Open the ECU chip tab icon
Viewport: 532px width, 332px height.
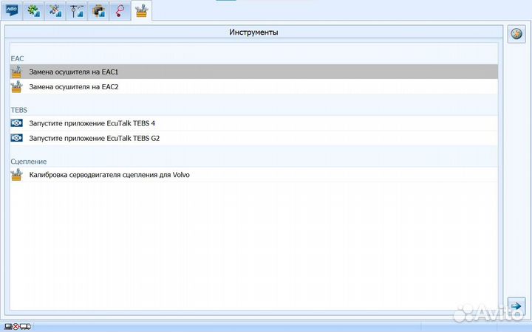(97, 10)
